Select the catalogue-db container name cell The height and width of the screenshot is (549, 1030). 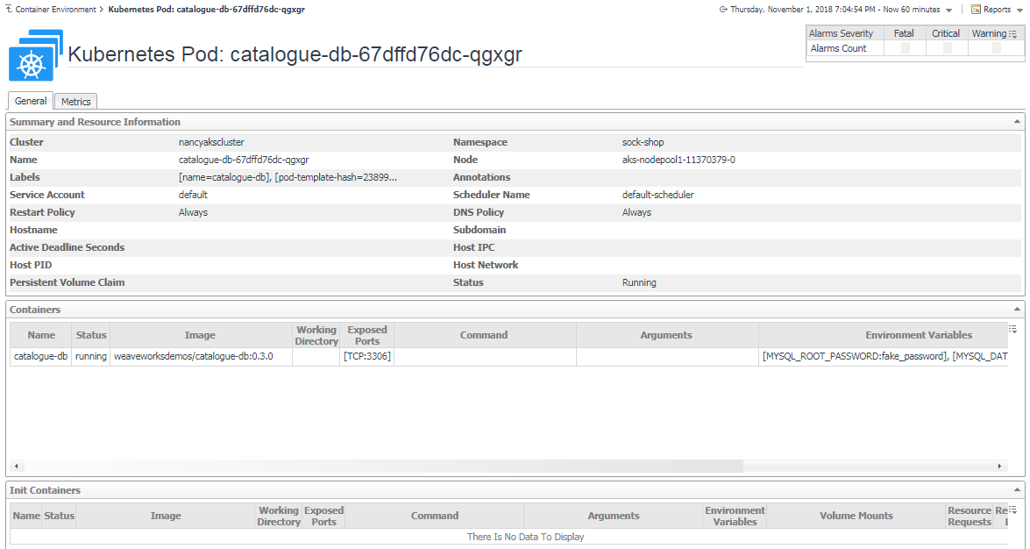coord(40,356)
